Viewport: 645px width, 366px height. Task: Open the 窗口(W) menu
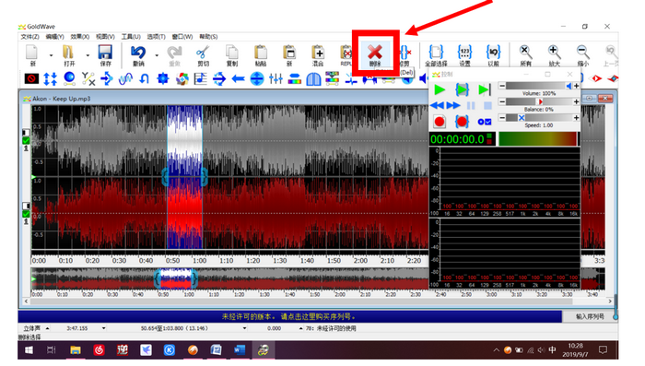click(182, 37)
